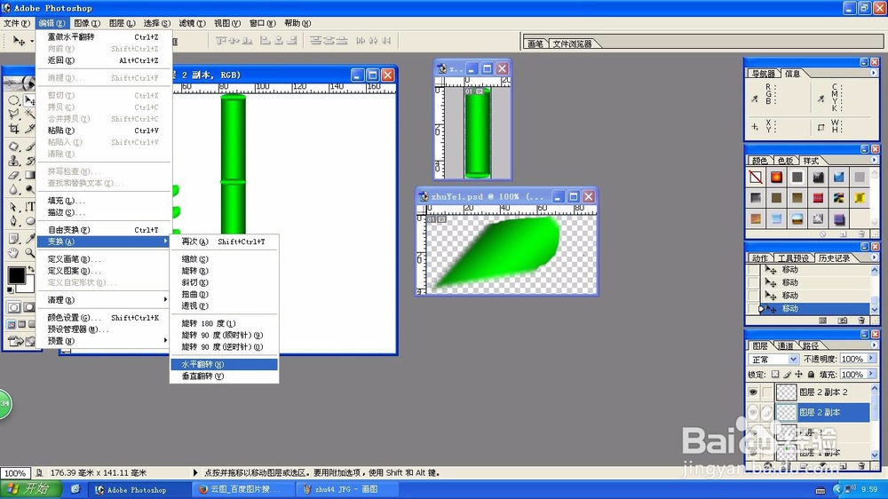Toggle lock image pixels brush icon
Image resolution: width=888 pixels, height=499 pixels.
(787, 374)
